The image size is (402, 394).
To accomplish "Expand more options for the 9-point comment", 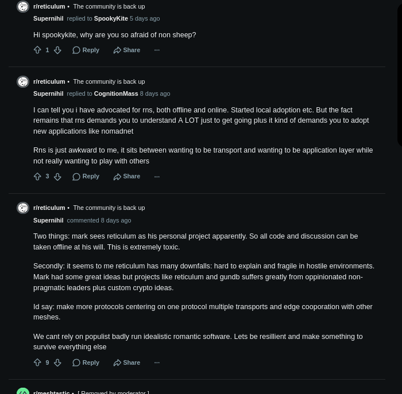I will pyautogui.click(x=157, y=362).
